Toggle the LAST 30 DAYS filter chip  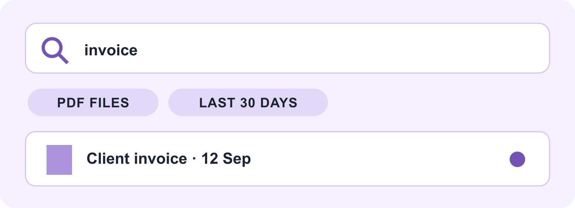pyautogui.click(x=248, y=103)
